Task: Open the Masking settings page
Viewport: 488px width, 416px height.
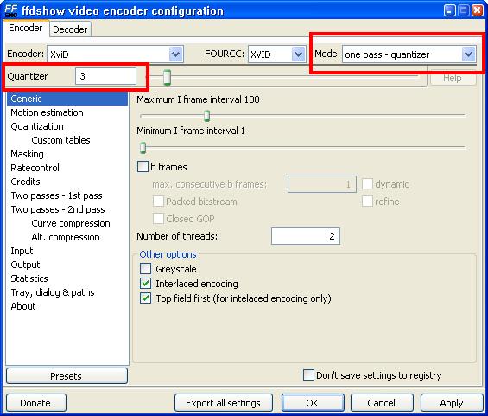Action: tap(27, 154)
